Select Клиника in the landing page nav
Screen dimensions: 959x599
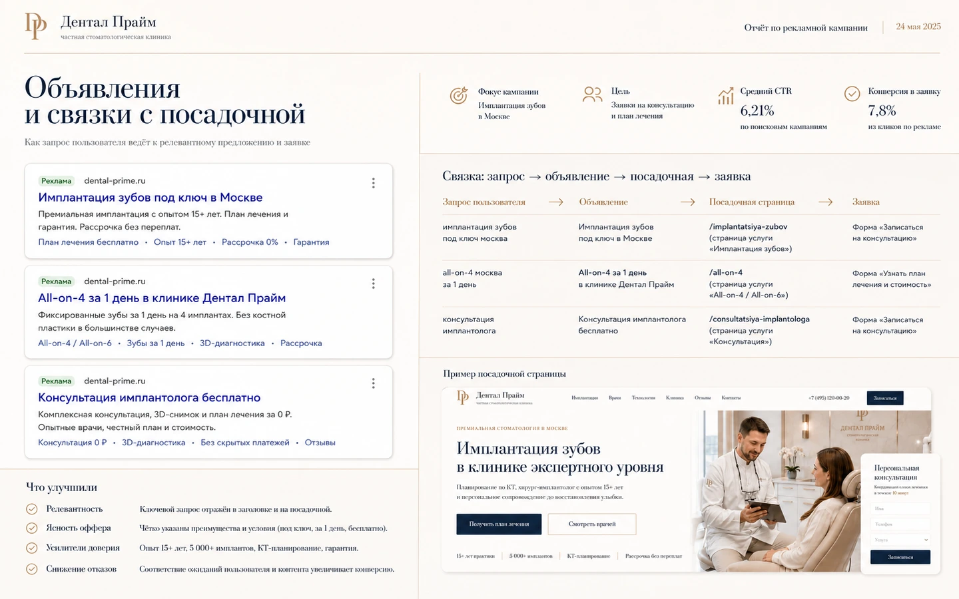[675, 398]
